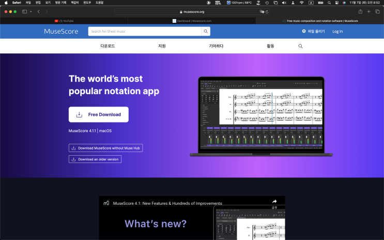Go forward to next page
This screenshot has height=240, width=384.
tap(47, 11)
